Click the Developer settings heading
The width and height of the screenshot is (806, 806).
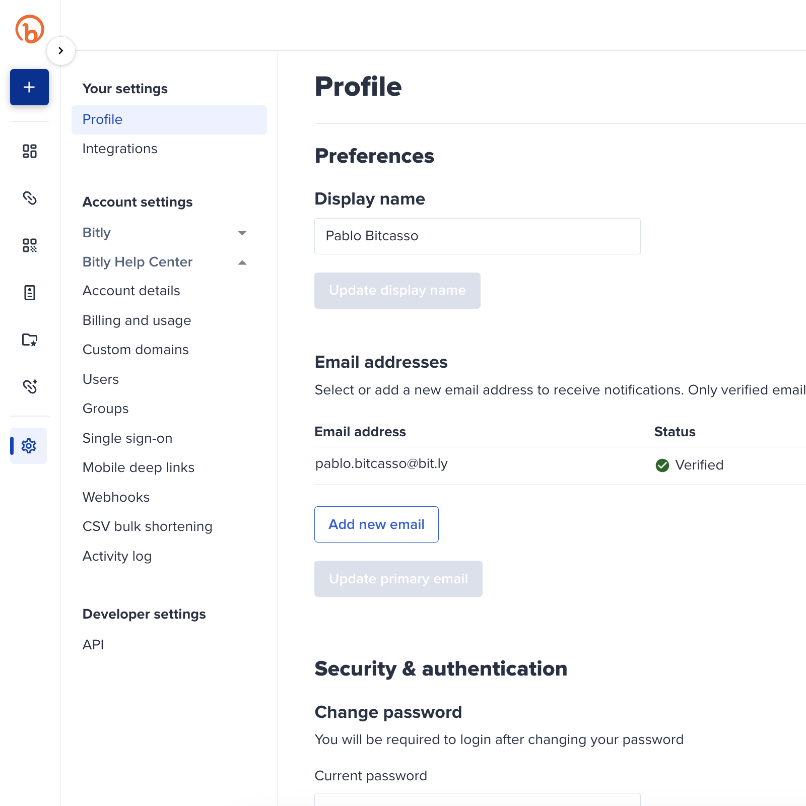(144, 614)
